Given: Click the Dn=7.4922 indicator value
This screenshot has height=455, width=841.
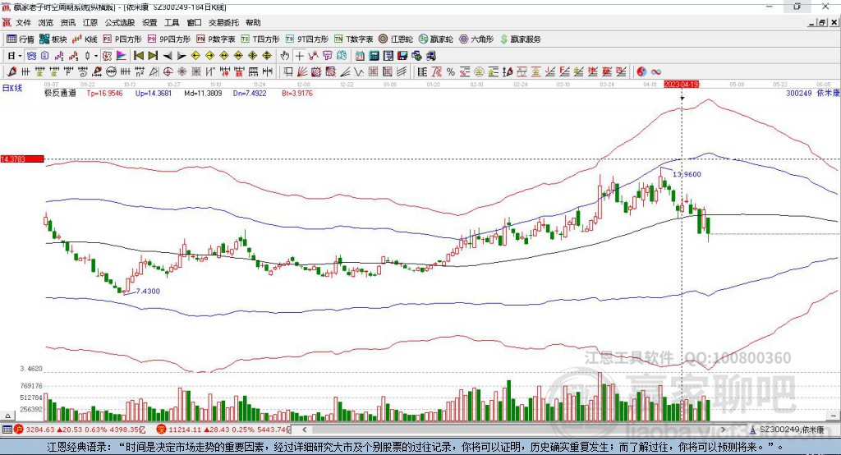Looking at the screenshot, I should click(x=250, y=94).
